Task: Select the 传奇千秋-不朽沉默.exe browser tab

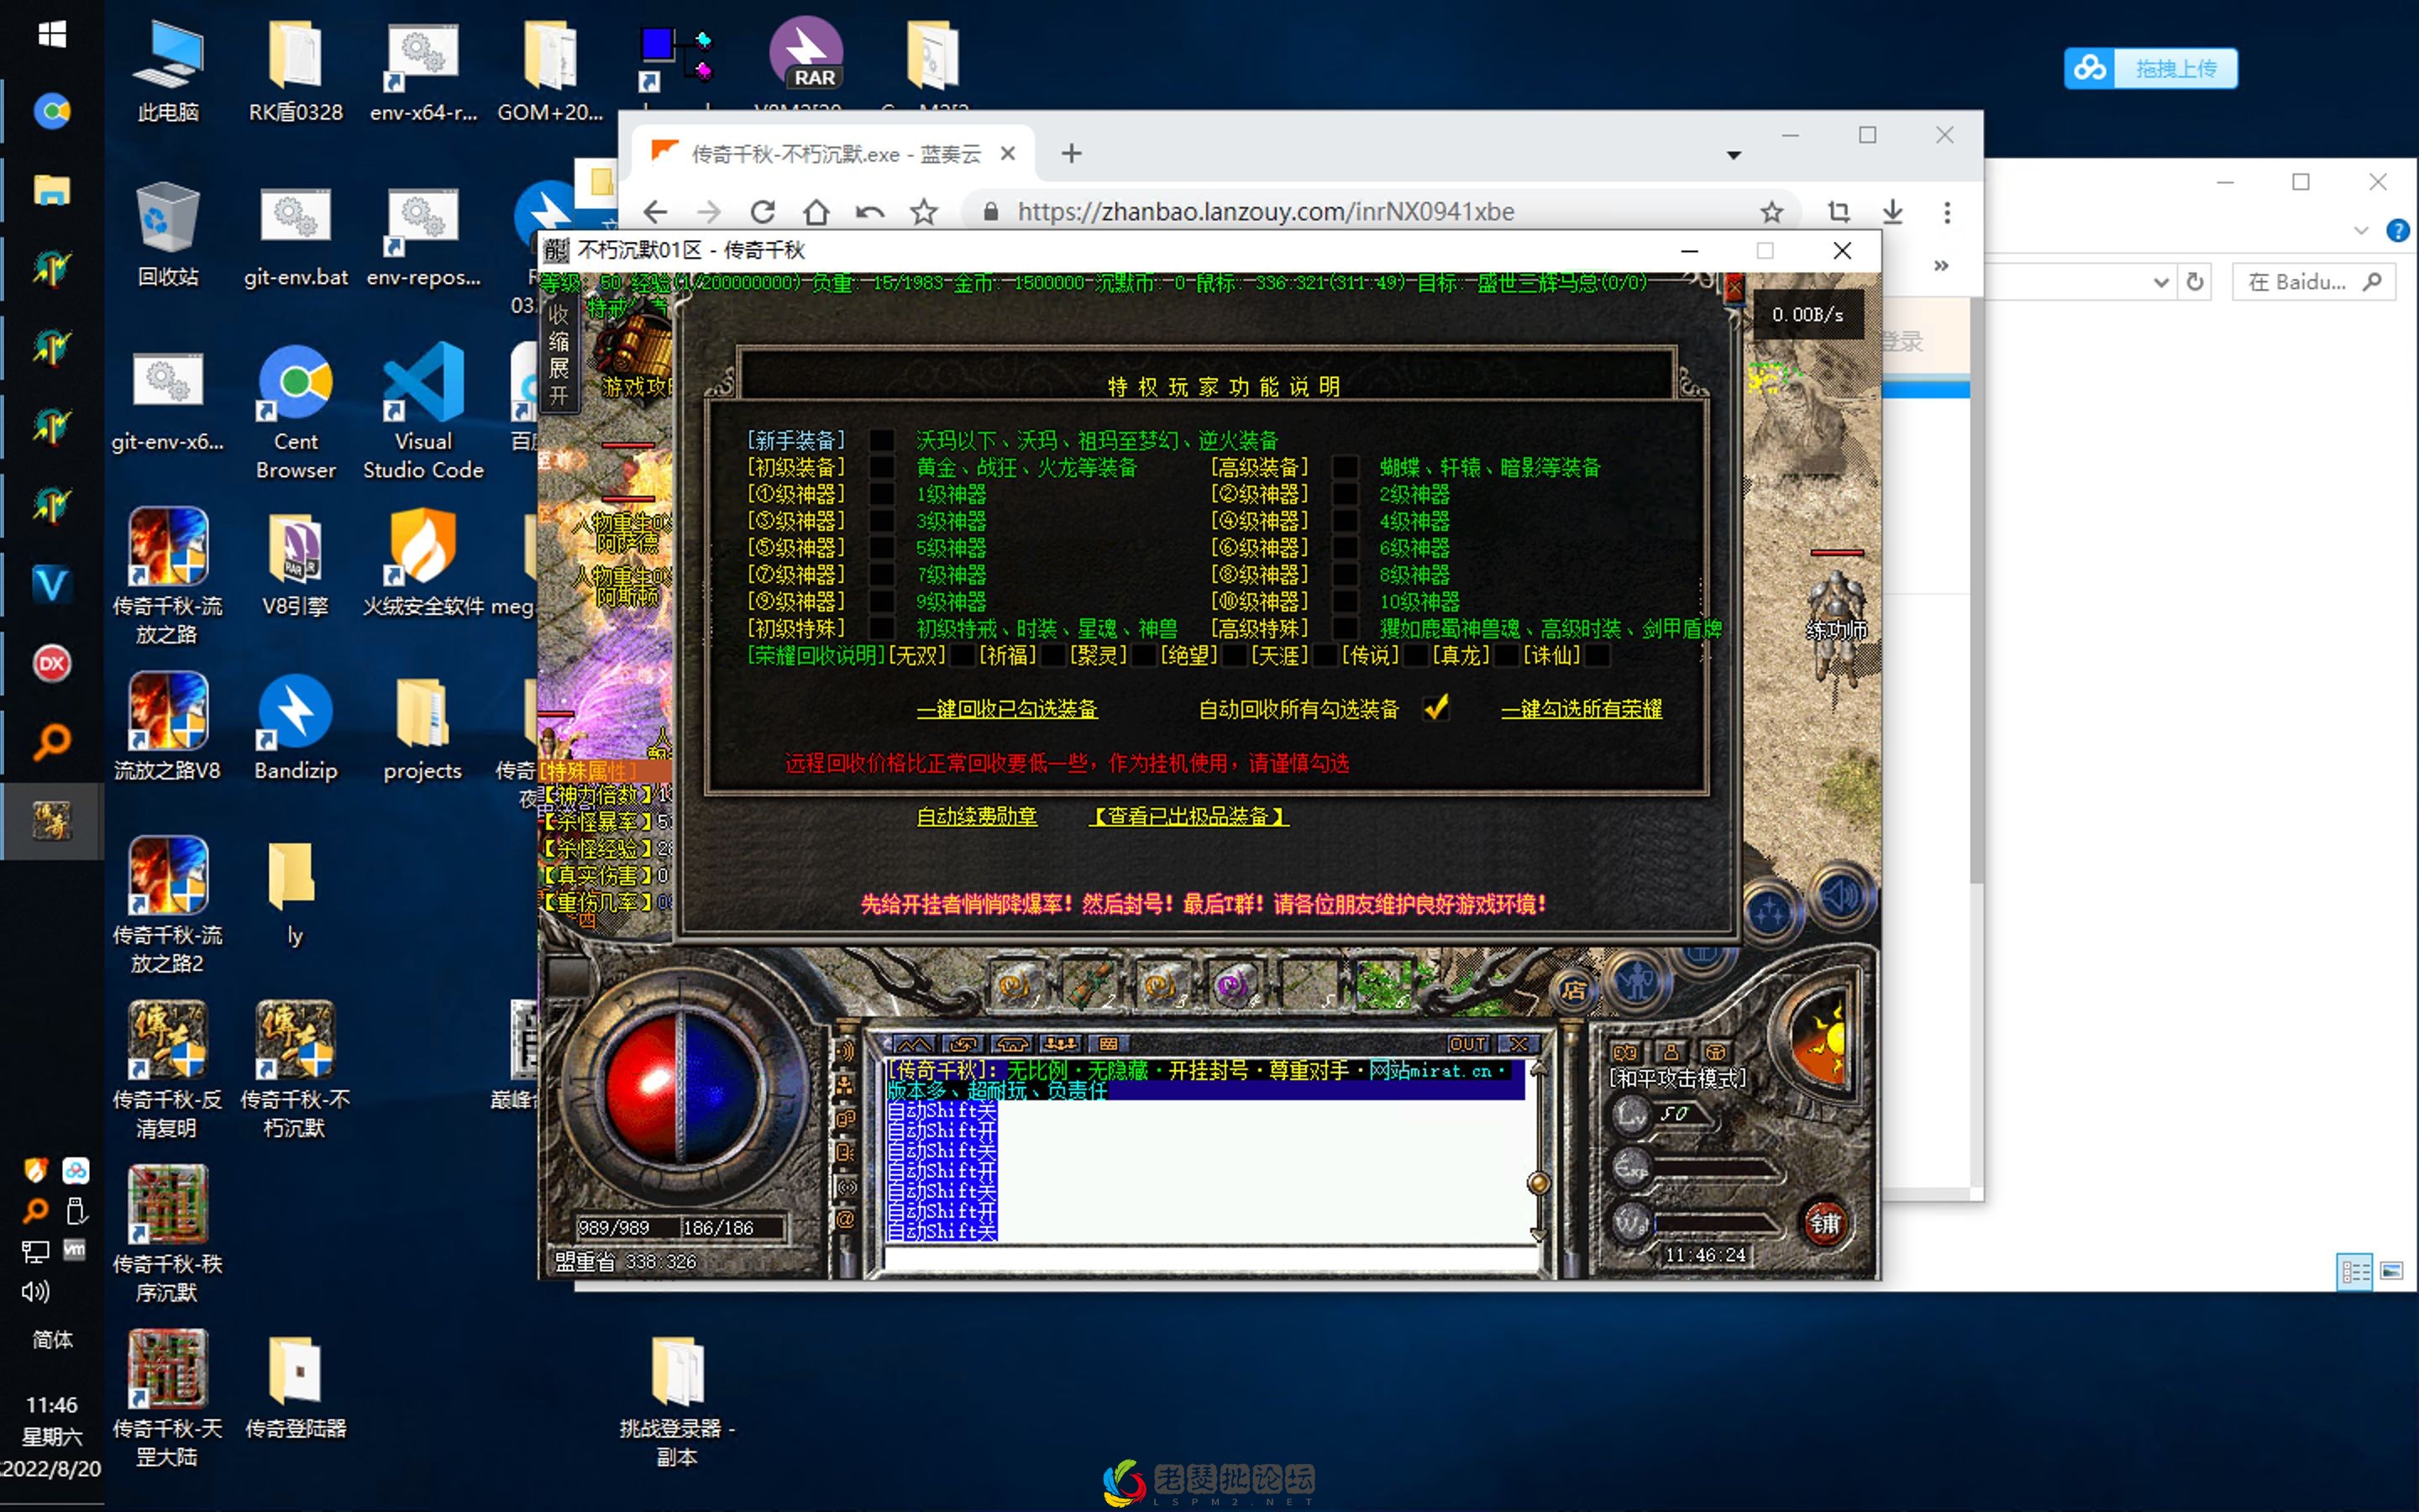Action: tap(834, 153)
